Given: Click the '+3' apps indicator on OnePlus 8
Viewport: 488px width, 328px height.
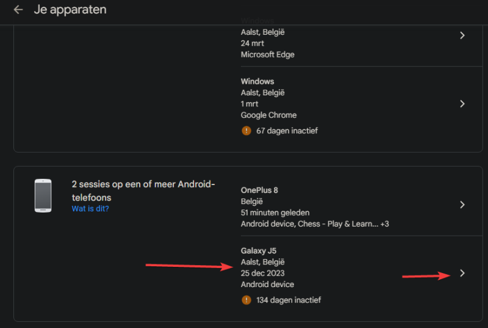Looking at the screenshot, I should 384,224.
